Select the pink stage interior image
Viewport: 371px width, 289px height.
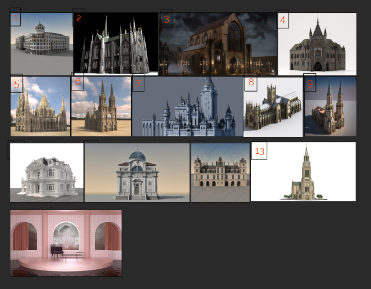click(x=66, y=243)
